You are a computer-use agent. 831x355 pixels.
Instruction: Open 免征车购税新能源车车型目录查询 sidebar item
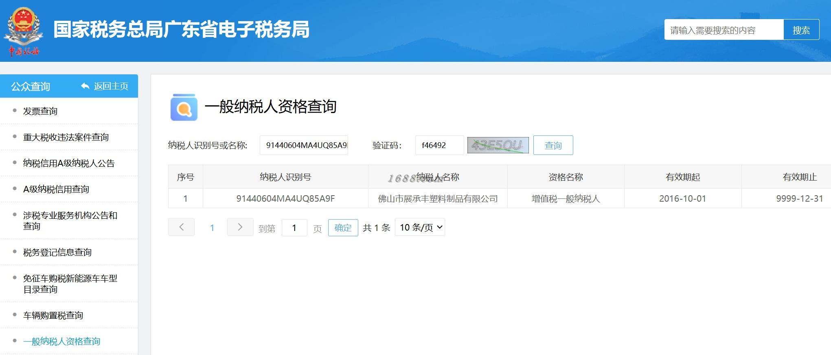click(x=70, y=283)
